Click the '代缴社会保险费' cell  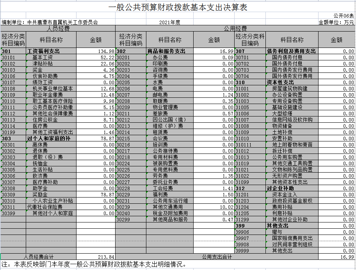[51, 207]
